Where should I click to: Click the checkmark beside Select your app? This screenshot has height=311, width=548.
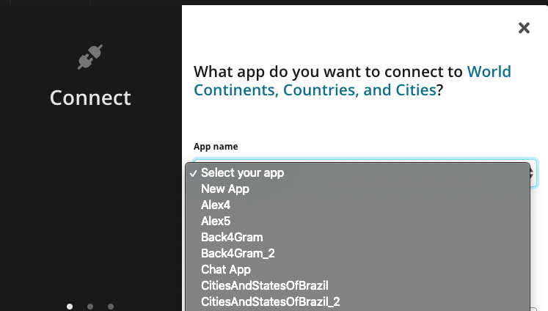pos(193,173)
